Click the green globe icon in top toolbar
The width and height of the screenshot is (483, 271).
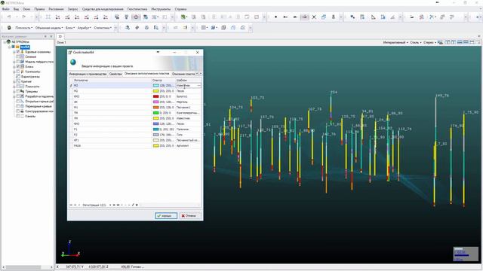coord(183,17)
